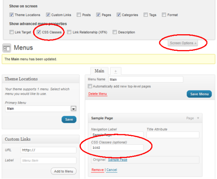Enable the Posts checkbox
Viewport: 217px width, 179px height.
click(79, 15)
